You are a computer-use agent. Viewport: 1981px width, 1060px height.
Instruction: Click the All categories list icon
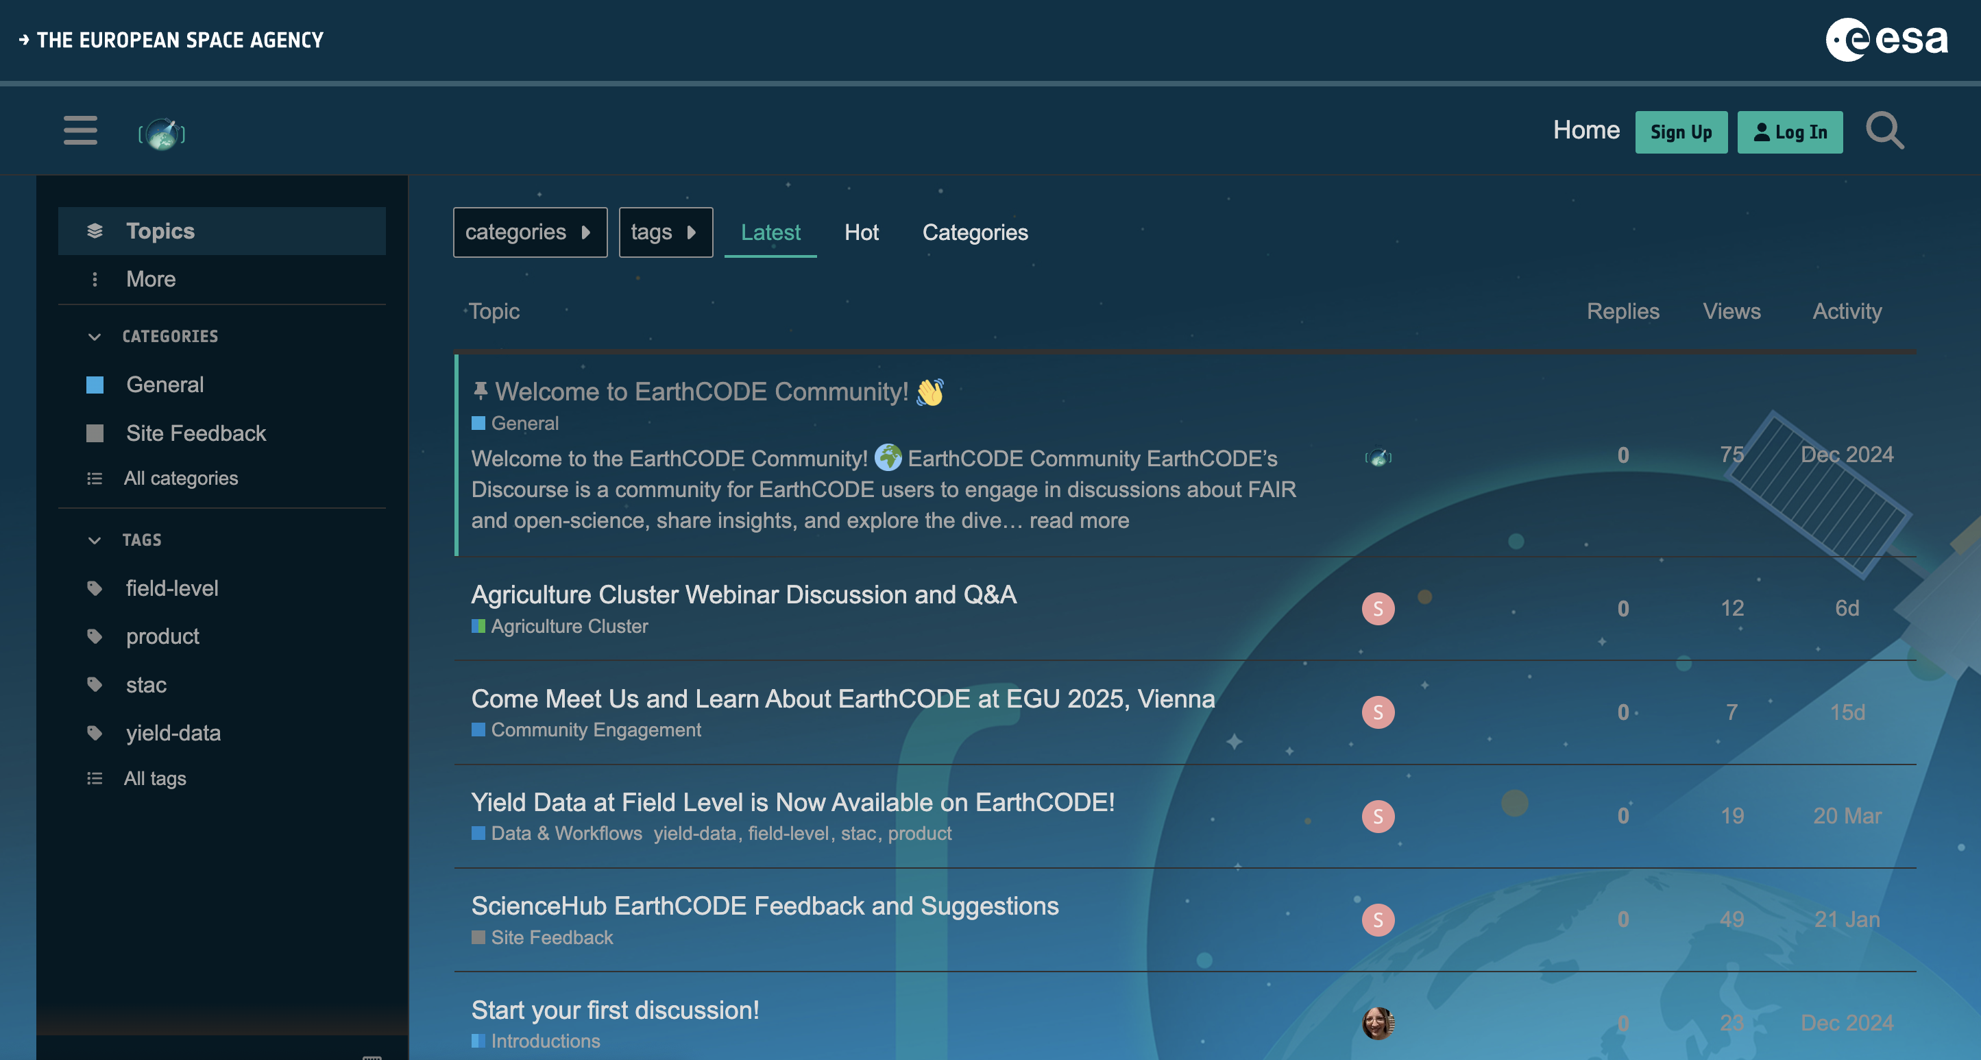[x=94, y=478]
